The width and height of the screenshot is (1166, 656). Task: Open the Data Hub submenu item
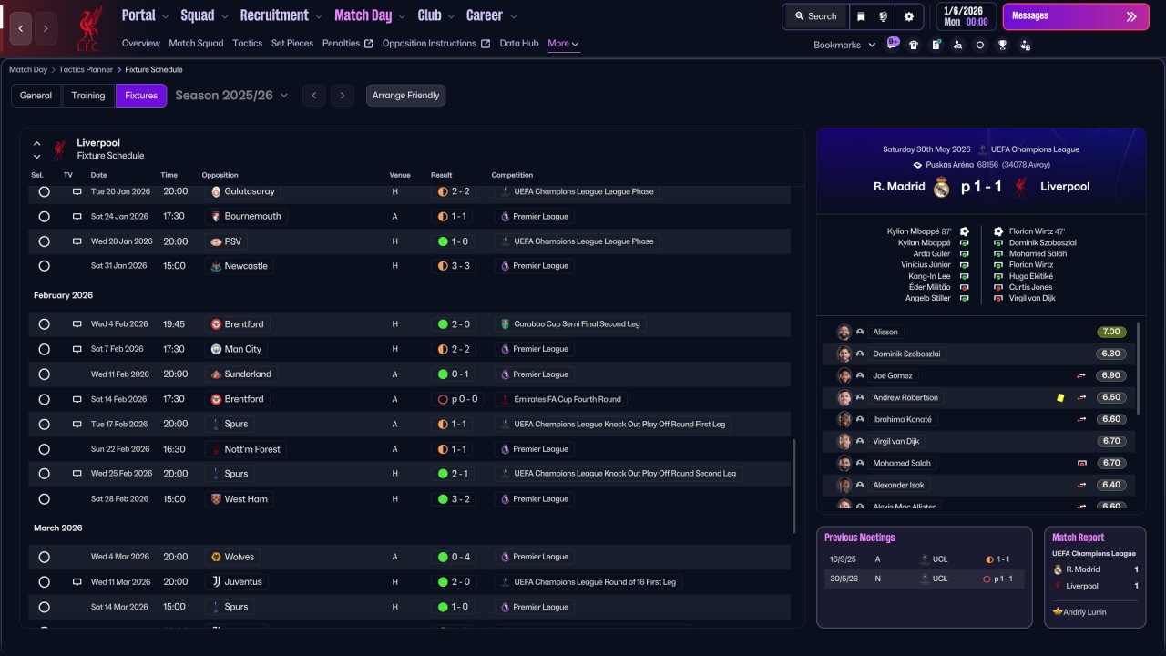(x=519, y=44)
